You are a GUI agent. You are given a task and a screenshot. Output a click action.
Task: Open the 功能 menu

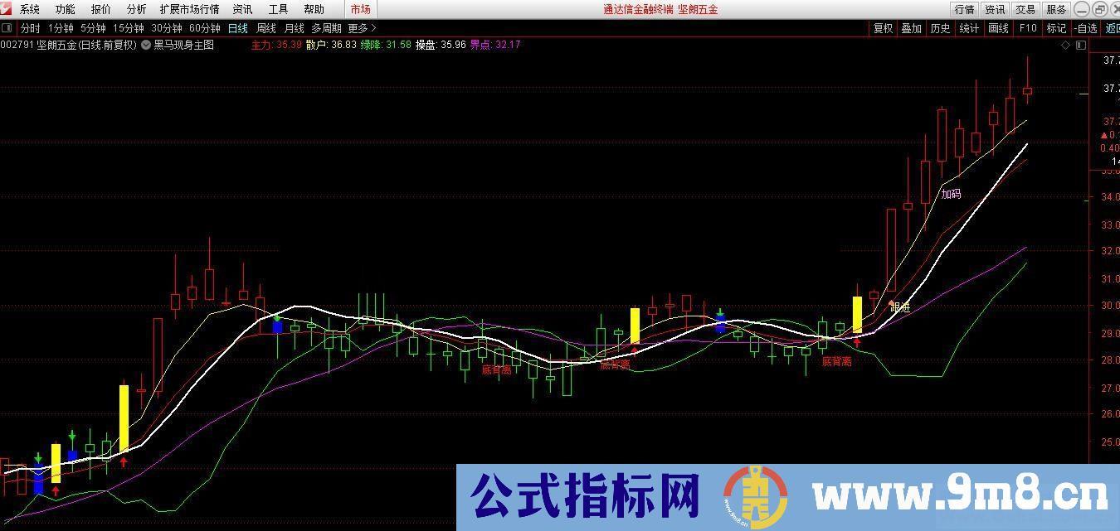click(65, 9)
